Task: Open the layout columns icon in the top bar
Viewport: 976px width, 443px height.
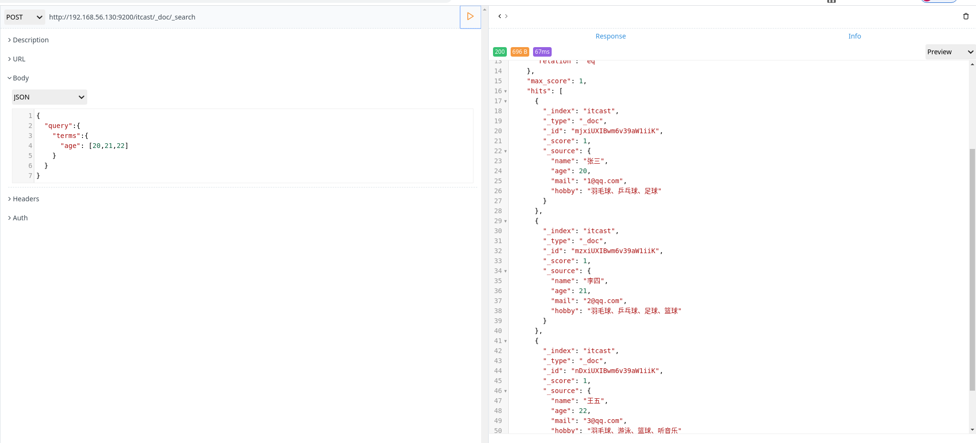Action: [832, 2]
